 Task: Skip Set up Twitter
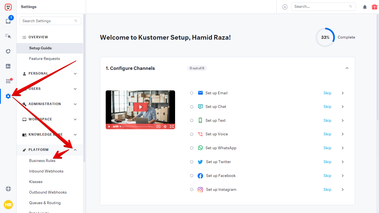point(327,162)
